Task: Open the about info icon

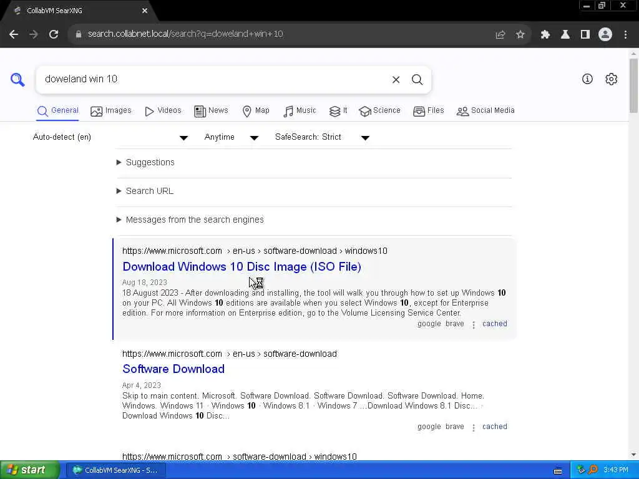Action: pyautogui.click(x=587, y=79)
